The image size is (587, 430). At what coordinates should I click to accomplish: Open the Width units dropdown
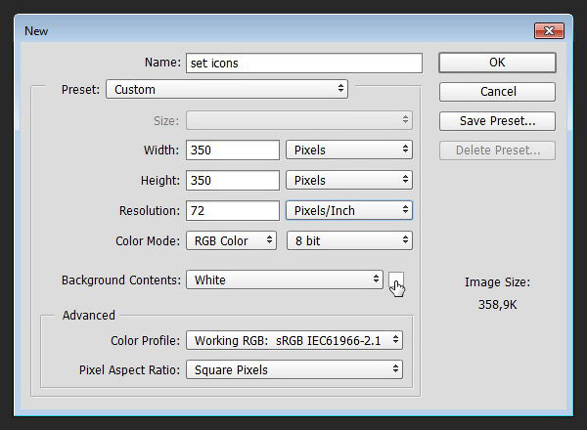349,150
